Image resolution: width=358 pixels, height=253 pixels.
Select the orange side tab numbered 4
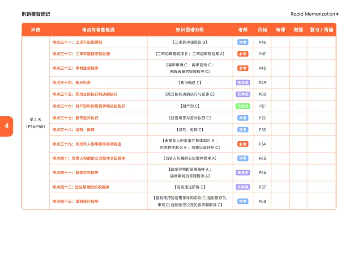pyautogui.click(x=7, y=126)
